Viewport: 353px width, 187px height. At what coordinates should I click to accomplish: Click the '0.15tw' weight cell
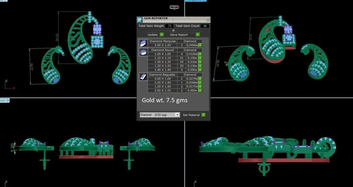pos(192,58)
